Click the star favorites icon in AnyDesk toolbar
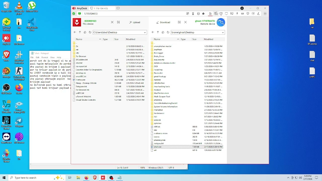 (203, 14)
